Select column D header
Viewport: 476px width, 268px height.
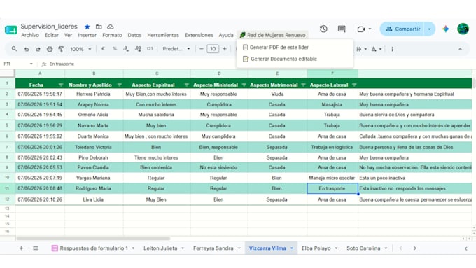219,73
